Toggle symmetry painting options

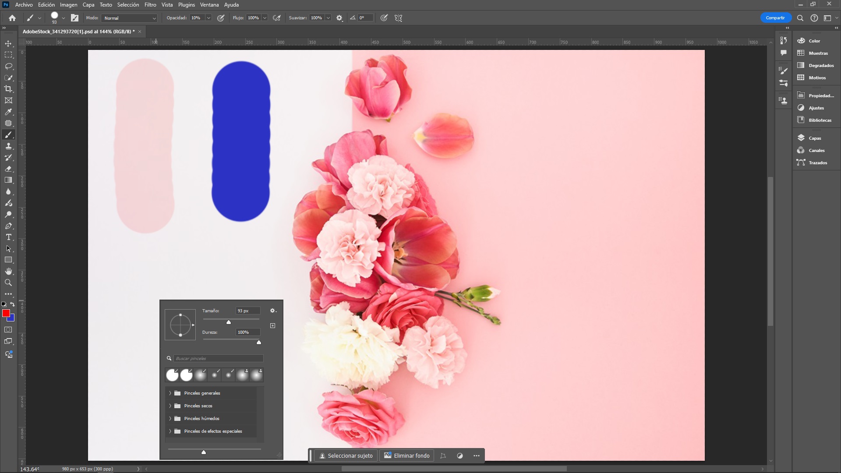(398, 18)
